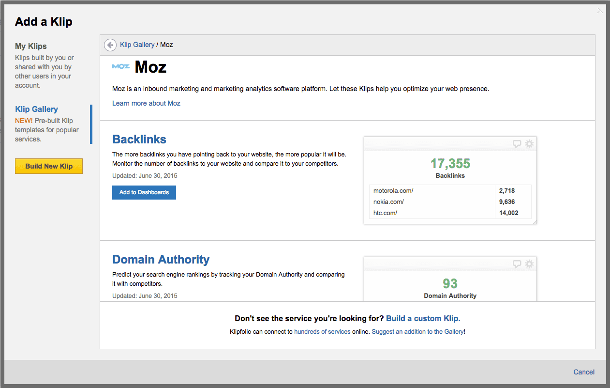Click the Build New Klip button
Screen dimensions: 610x388
[49, 166]
